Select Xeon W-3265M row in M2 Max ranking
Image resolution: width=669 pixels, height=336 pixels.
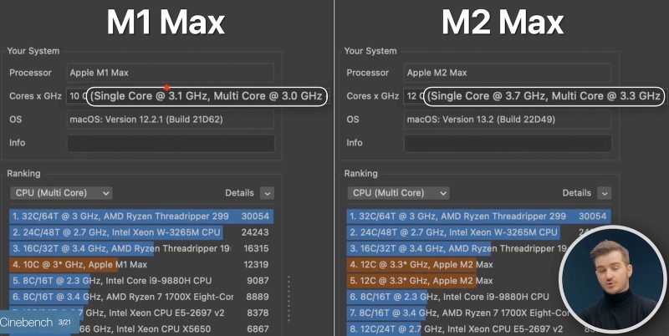point(478,232)
